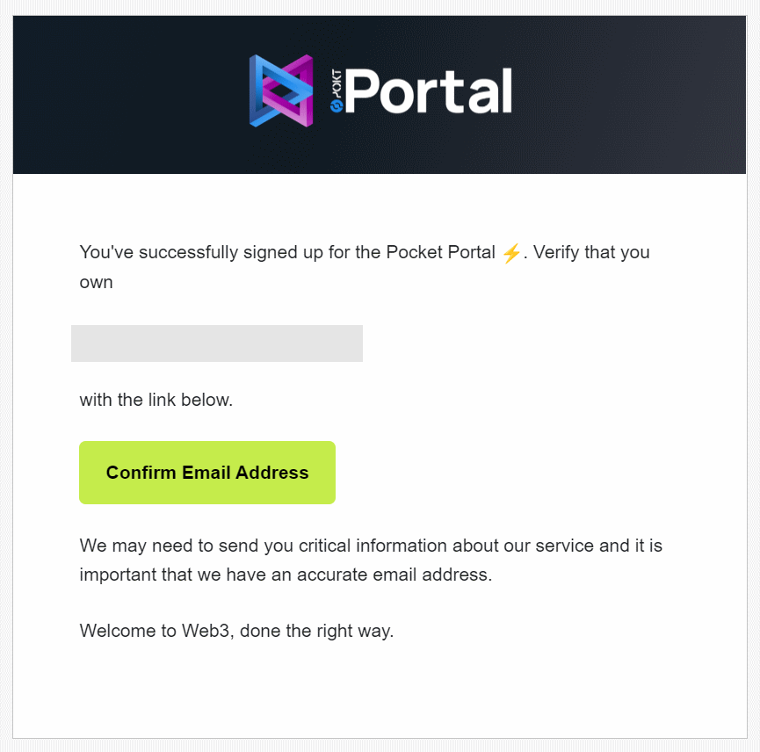Screen dimensions: 760x752
Task: Click the "Welcome to Web3" closing line
Action: pos(155,631)
